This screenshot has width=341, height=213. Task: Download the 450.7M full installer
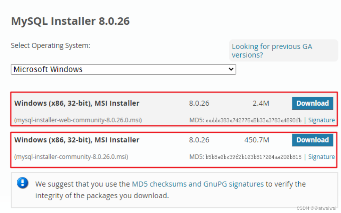point(312,140)
